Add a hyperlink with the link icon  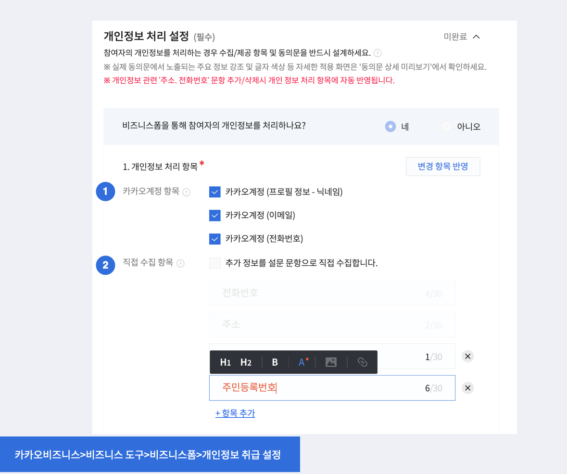(x=362, y=362)
